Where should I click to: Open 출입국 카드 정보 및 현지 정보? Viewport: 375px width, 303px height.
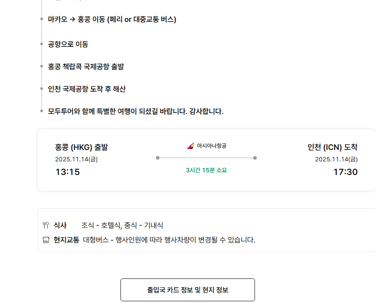coord(187,290)
